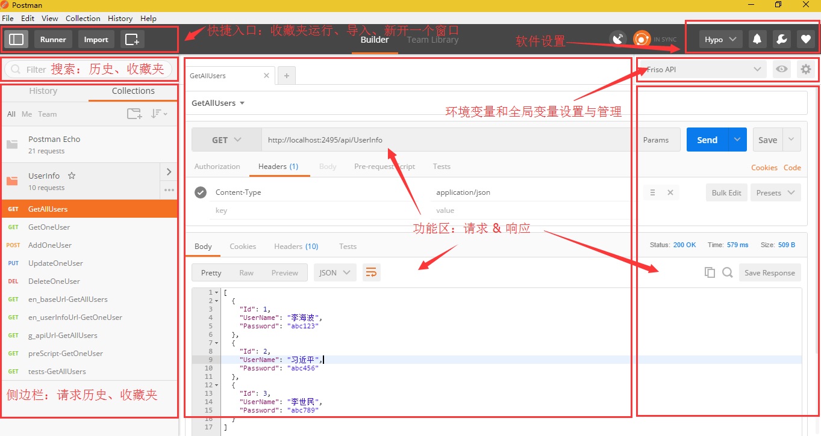Open the request Tests tab
Viewport: 821px width, 436px height.
(x=442, y=167)
